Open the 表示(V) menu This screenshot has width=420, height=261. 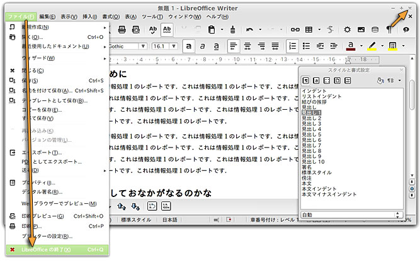(69, 16)
